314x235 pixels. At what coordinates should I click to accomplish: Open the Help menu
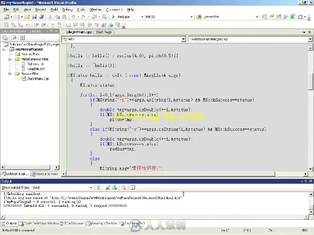point(131,9)
